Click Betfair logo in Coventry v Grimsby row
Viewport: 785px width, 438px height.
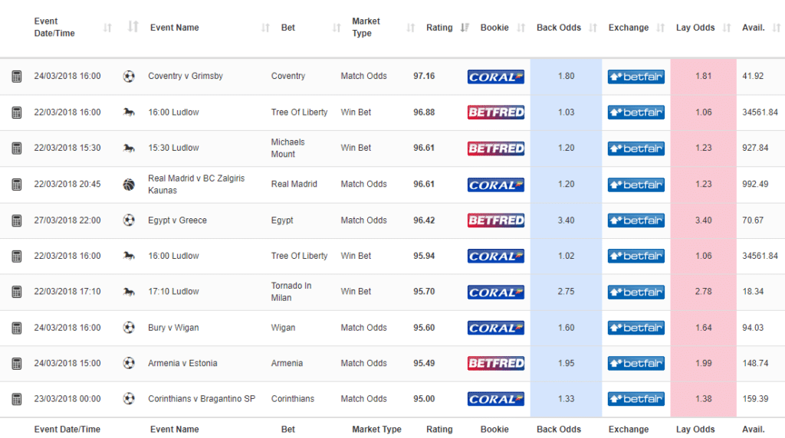[636, 77]
